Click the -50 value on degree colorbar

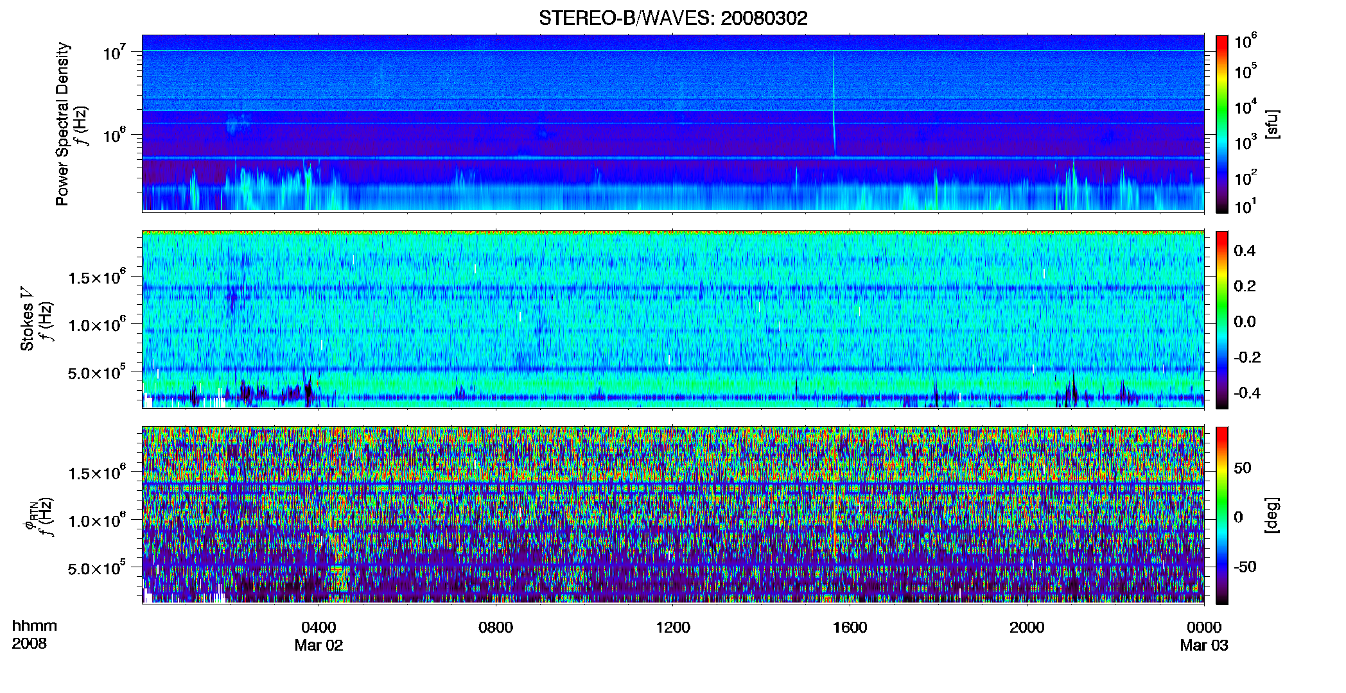point(1245,567)
